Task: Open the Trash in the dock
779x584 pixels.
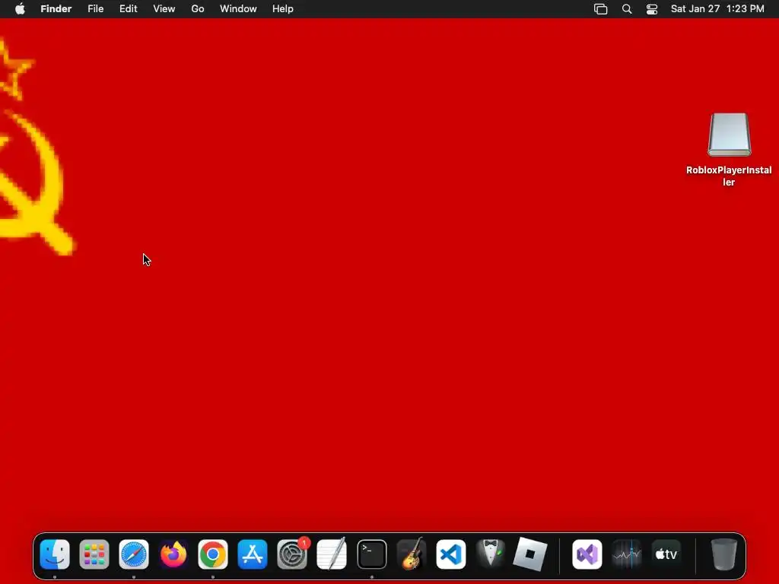Action: pos(724,554)
